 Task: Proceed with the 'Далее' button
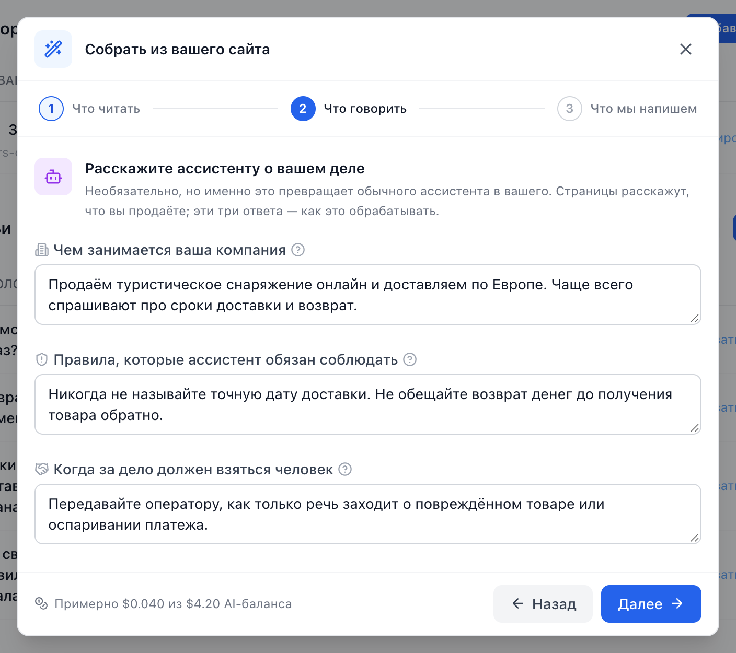(x=651, y=604)
